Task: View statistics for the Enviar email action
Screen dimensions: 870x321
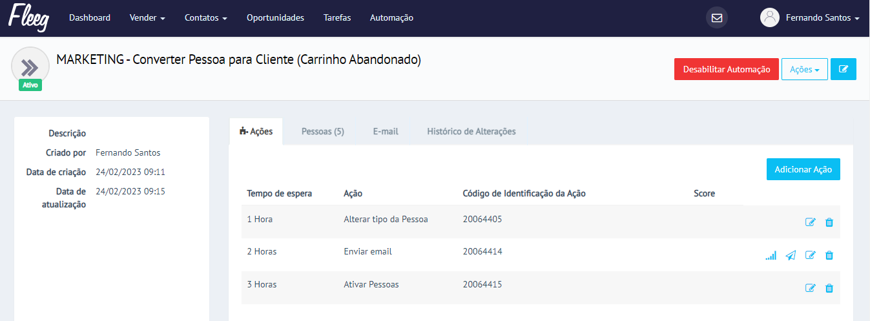Action: click(x=771, y=255)
